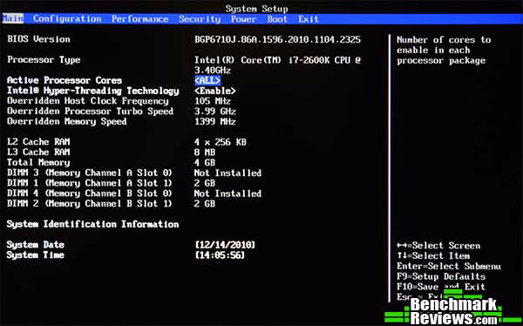This screenshot has width=523, height=326.
Task: Select the Power tab
Action: [x=243, y=19]
